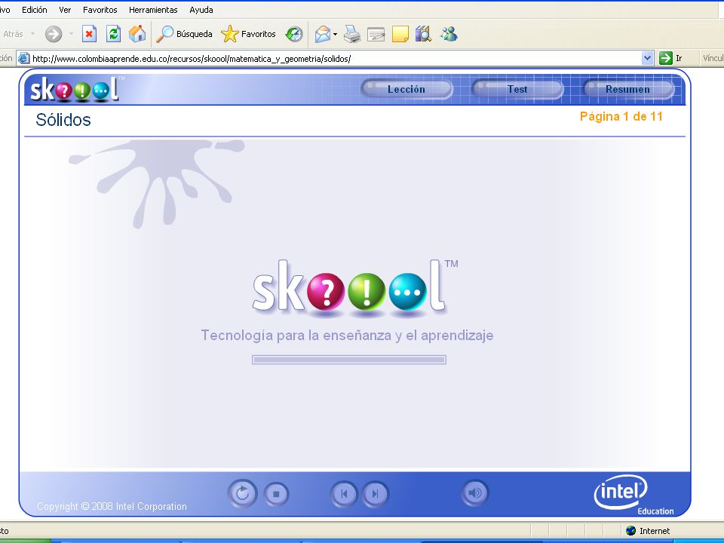The height and width of the screenshot is (543, 724).
Task: Refresh the page with the green arrows icon
Action: point(113,34)
